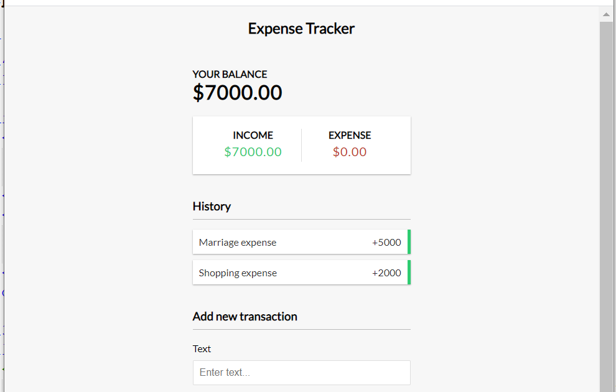Click the Expense Tracker page title

coord(301,29)
